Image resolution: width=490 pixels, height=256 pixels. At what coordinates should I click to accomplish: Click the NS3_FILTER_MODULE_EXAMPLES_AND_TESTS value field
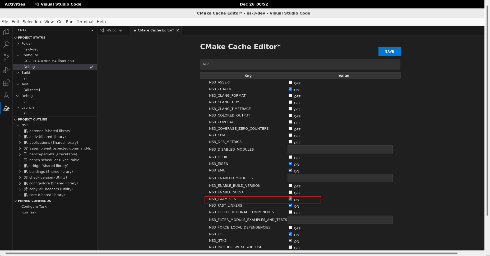tap(340, 220)
